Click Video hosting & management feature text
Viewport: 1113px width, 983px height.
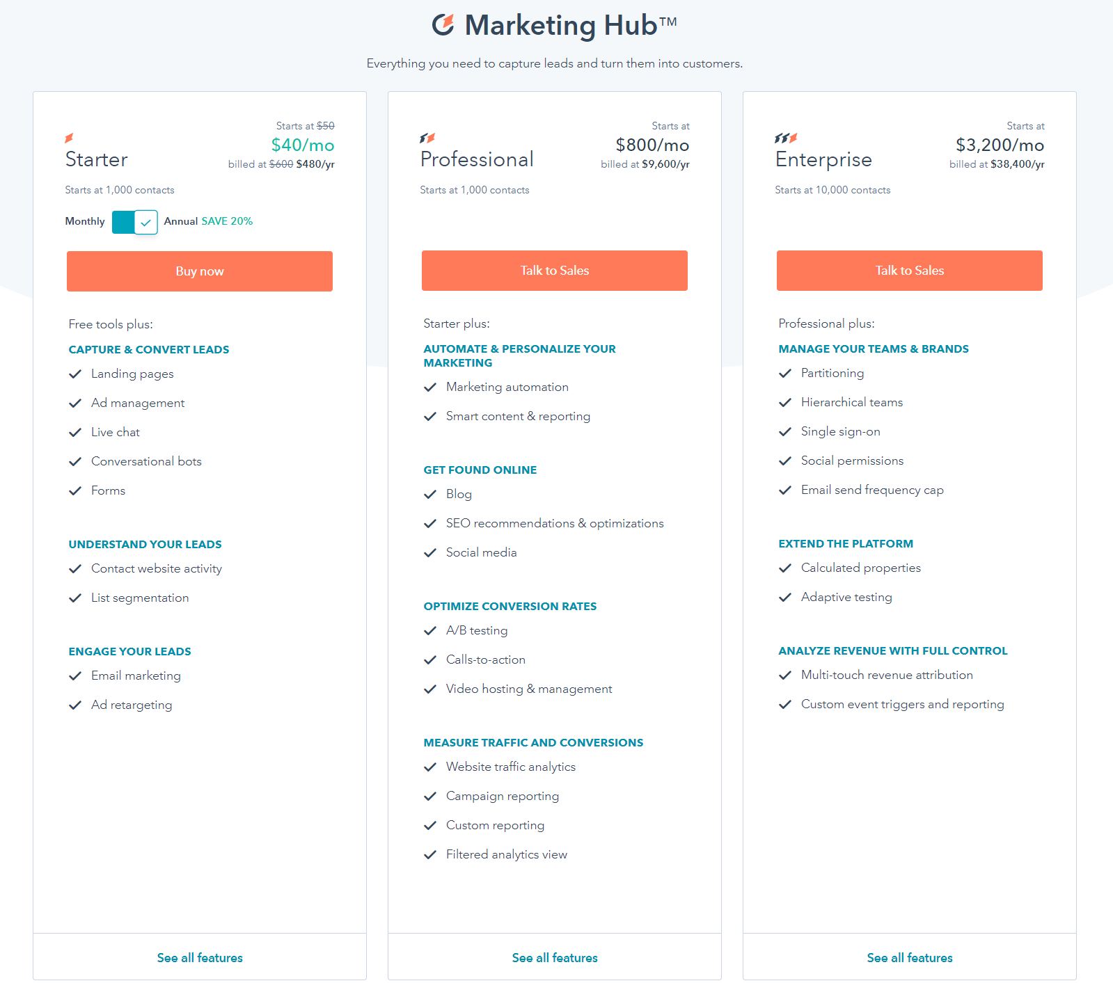529,689
